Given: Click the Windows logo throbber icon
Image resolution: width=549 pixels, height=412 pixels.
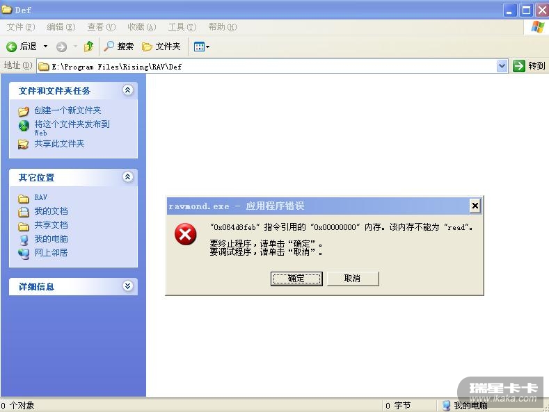Looking at the screenshot, I should [537, 27].
